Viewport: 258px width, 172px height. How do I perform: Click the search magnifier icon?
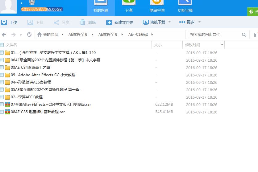[244, 35]
